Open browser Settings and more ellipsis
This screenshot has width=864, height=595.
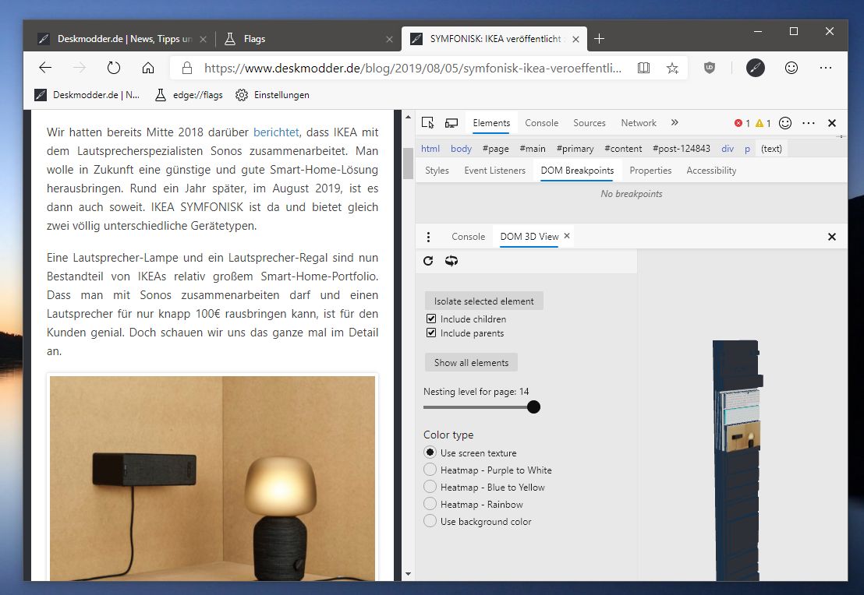[x=826, y=68]
